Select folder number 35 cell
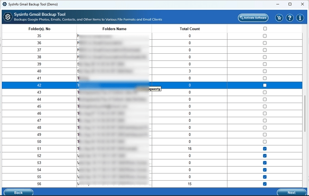Viewport: 309px width, 196px height. click(39, 36)
